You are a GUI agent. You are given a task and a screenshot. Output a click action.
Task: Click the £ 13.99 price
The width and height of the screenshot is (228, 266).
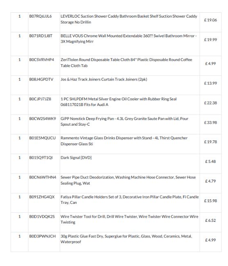[x=210, y=83]
